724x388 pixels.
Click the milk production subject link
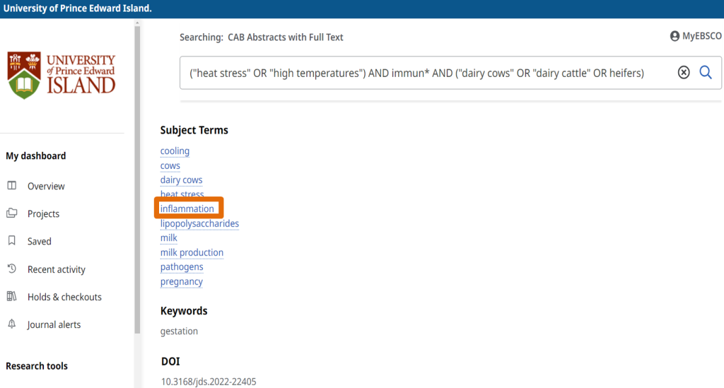coord(192,253)
